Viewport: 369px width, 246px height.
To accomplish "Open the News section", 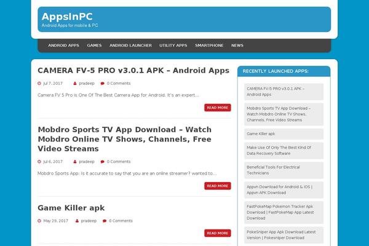I will tap(237, 46).
